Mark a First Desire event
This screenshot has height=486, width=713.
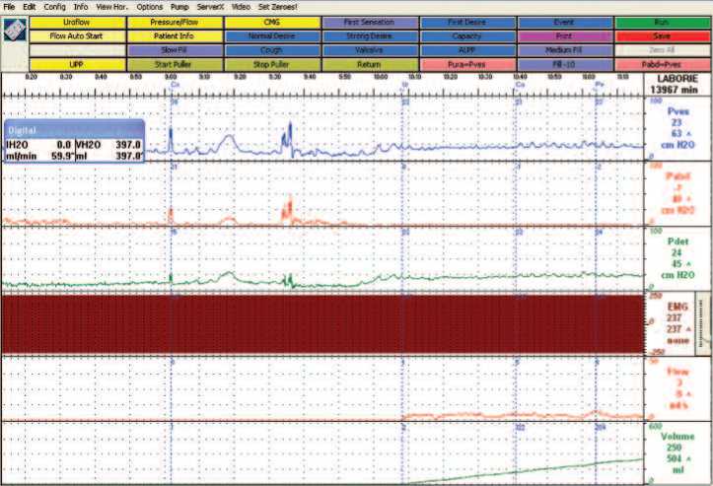tap(467, 23)
